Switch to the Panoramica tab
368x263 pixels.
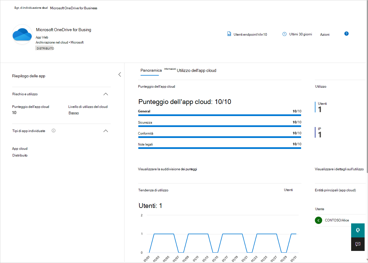[151, 71]
